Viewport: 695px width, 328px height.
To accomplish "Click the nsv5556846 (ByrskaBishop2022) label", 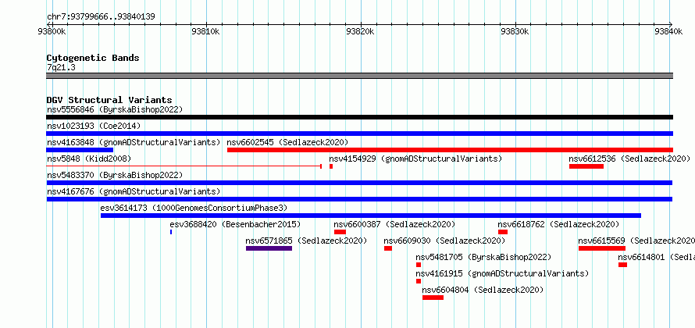I will point(115,109).
